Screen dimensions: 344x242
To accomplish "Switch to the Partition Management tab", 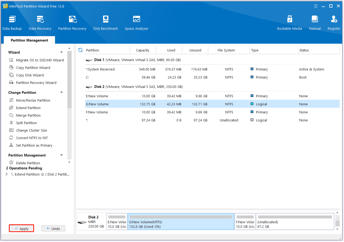I will [x=29, y=40].
